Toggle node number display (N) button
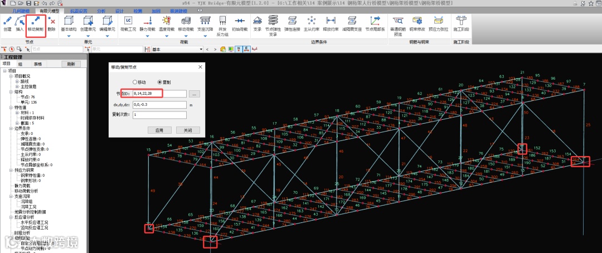602x253 pixels. pyautogui.click(x=239, y=49)
